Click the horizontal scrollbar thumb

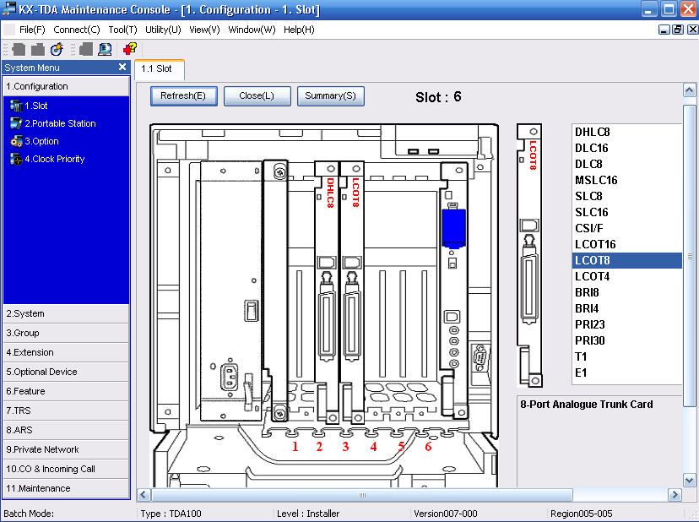point(362,495)
